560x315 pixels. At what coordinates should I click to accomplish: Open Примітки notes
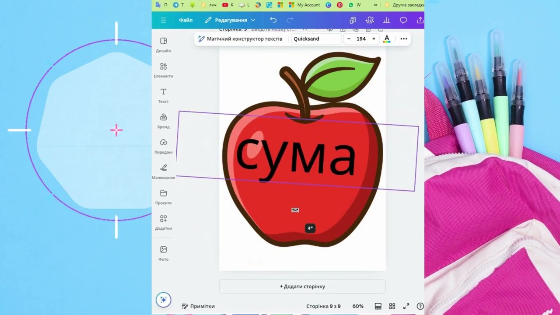pos(198,306)
